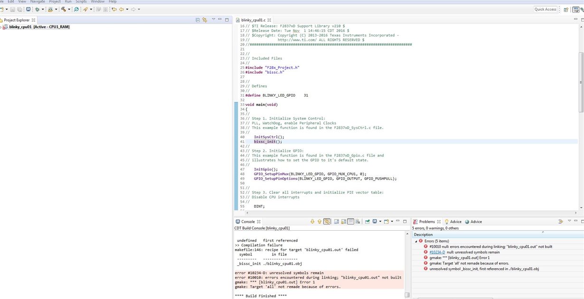Open the Edit menu
This screenshot has height=299, width=584.
pos(10,2)
